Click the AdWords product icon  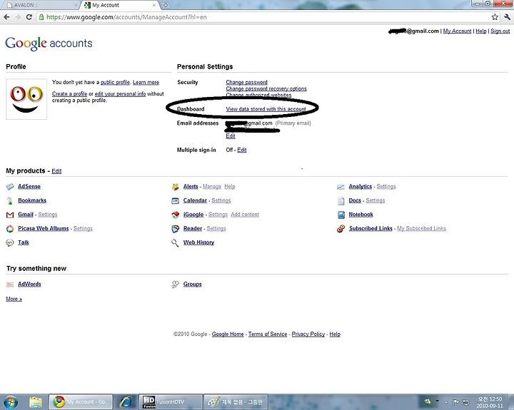10,285
